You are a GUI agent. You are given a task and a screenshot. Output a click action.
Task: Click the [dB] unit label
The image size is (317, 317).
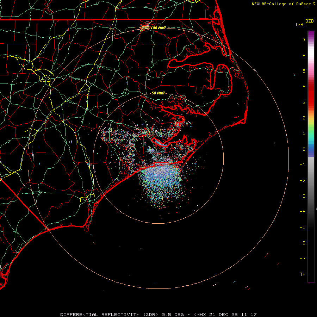point(300,25)
